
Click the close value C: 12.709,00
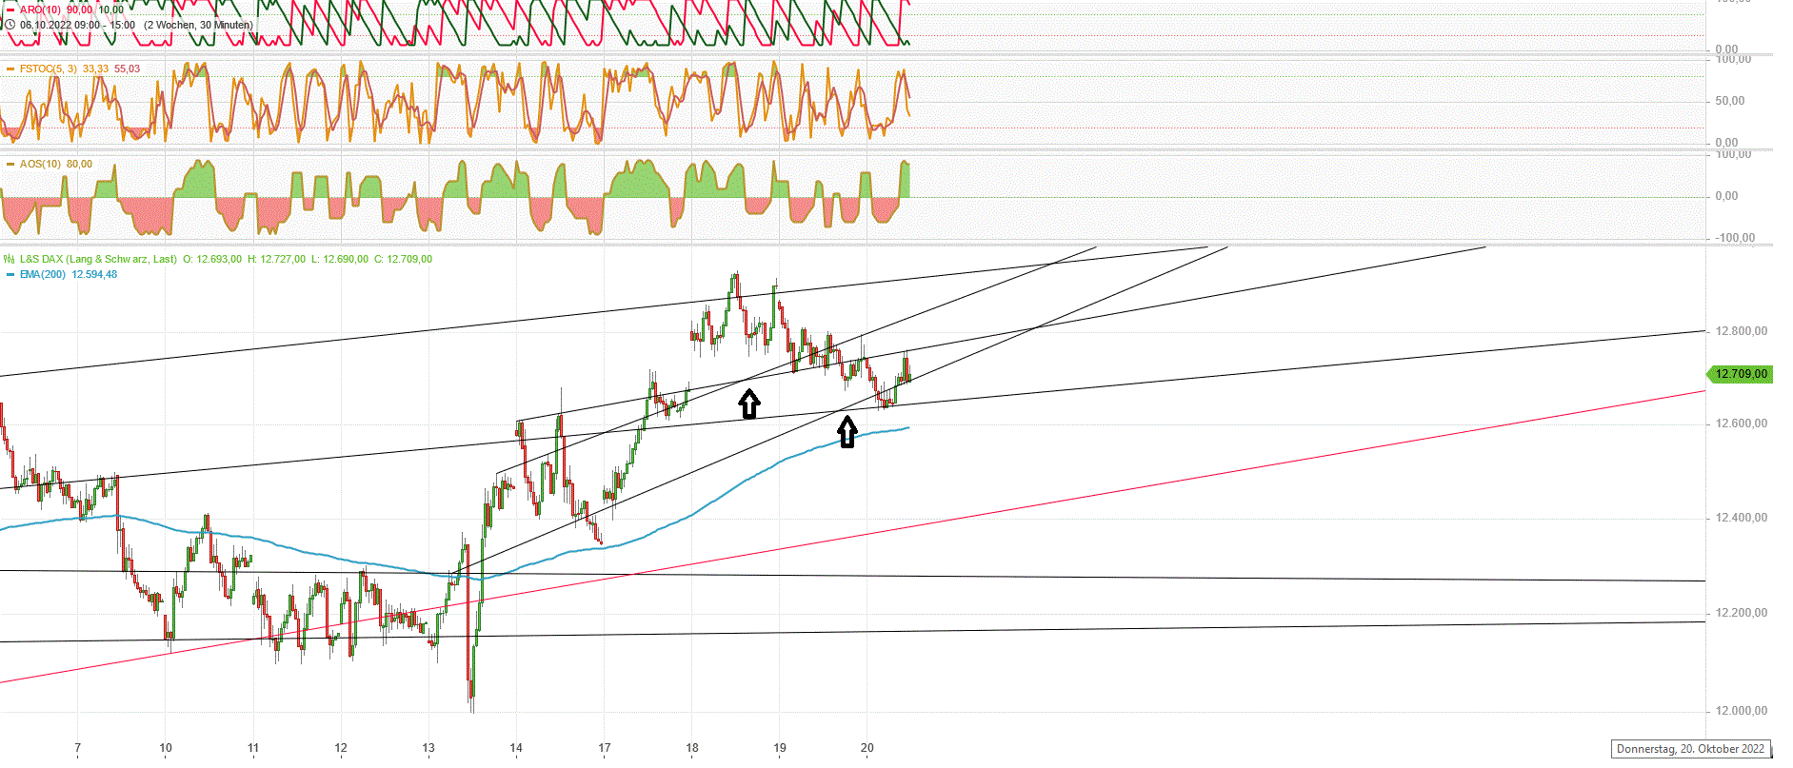point(403,259)
